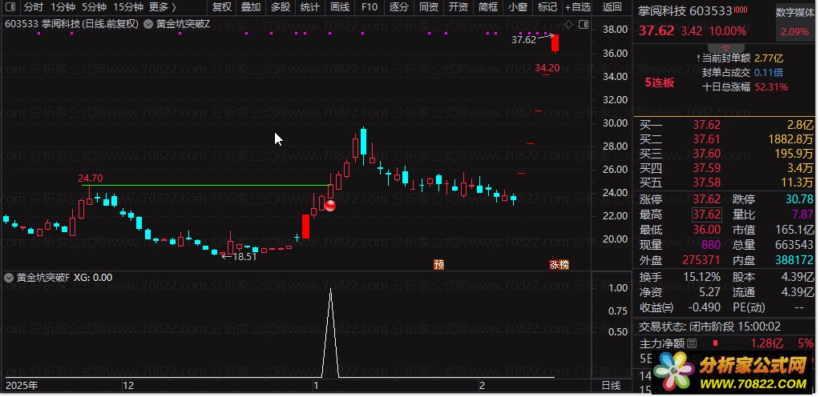Open the 统计 statistics tool
820x397 pixels.
310,6
